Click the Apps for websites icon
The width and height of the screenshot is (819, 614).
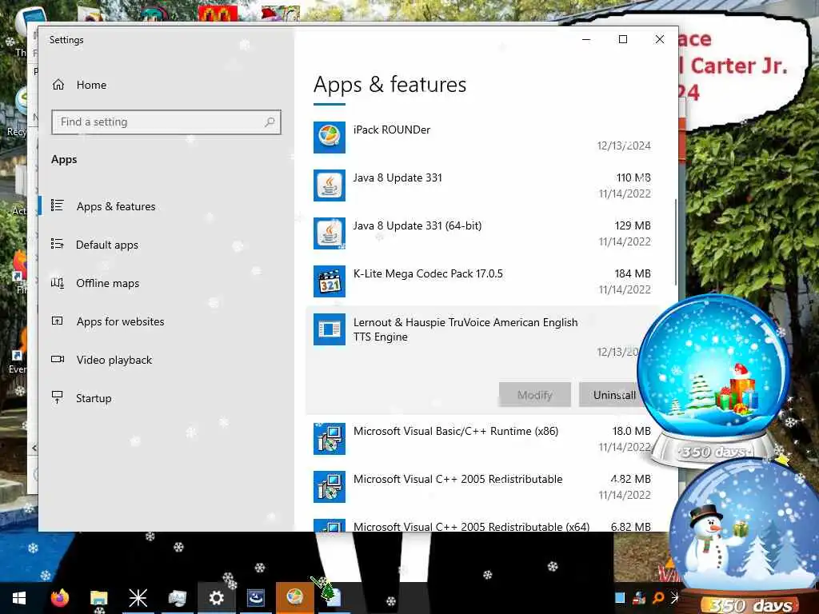(58, 321)
